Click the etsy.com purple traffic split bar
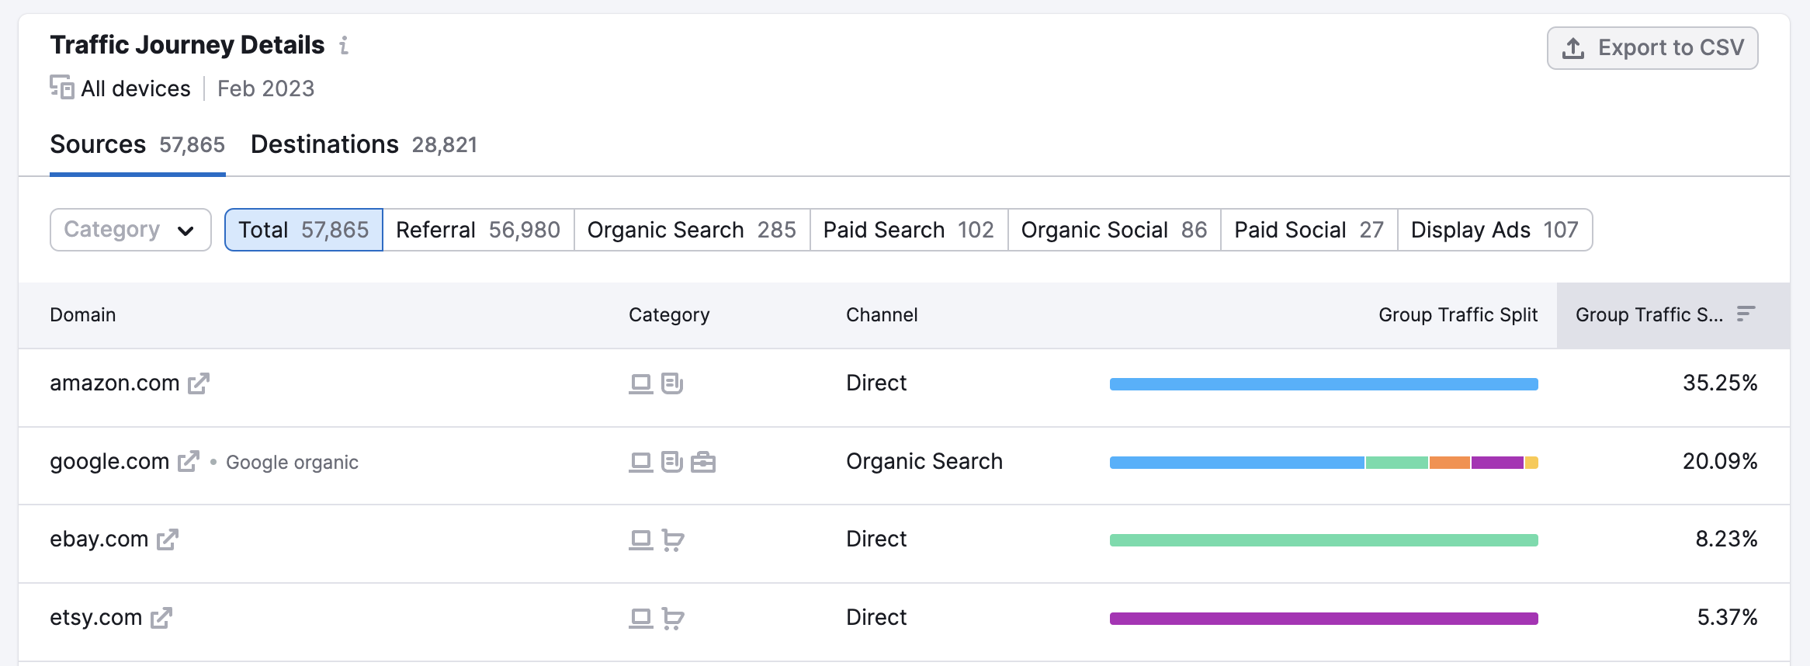This screenshot has width=1810, height=666. [1324, 619]
